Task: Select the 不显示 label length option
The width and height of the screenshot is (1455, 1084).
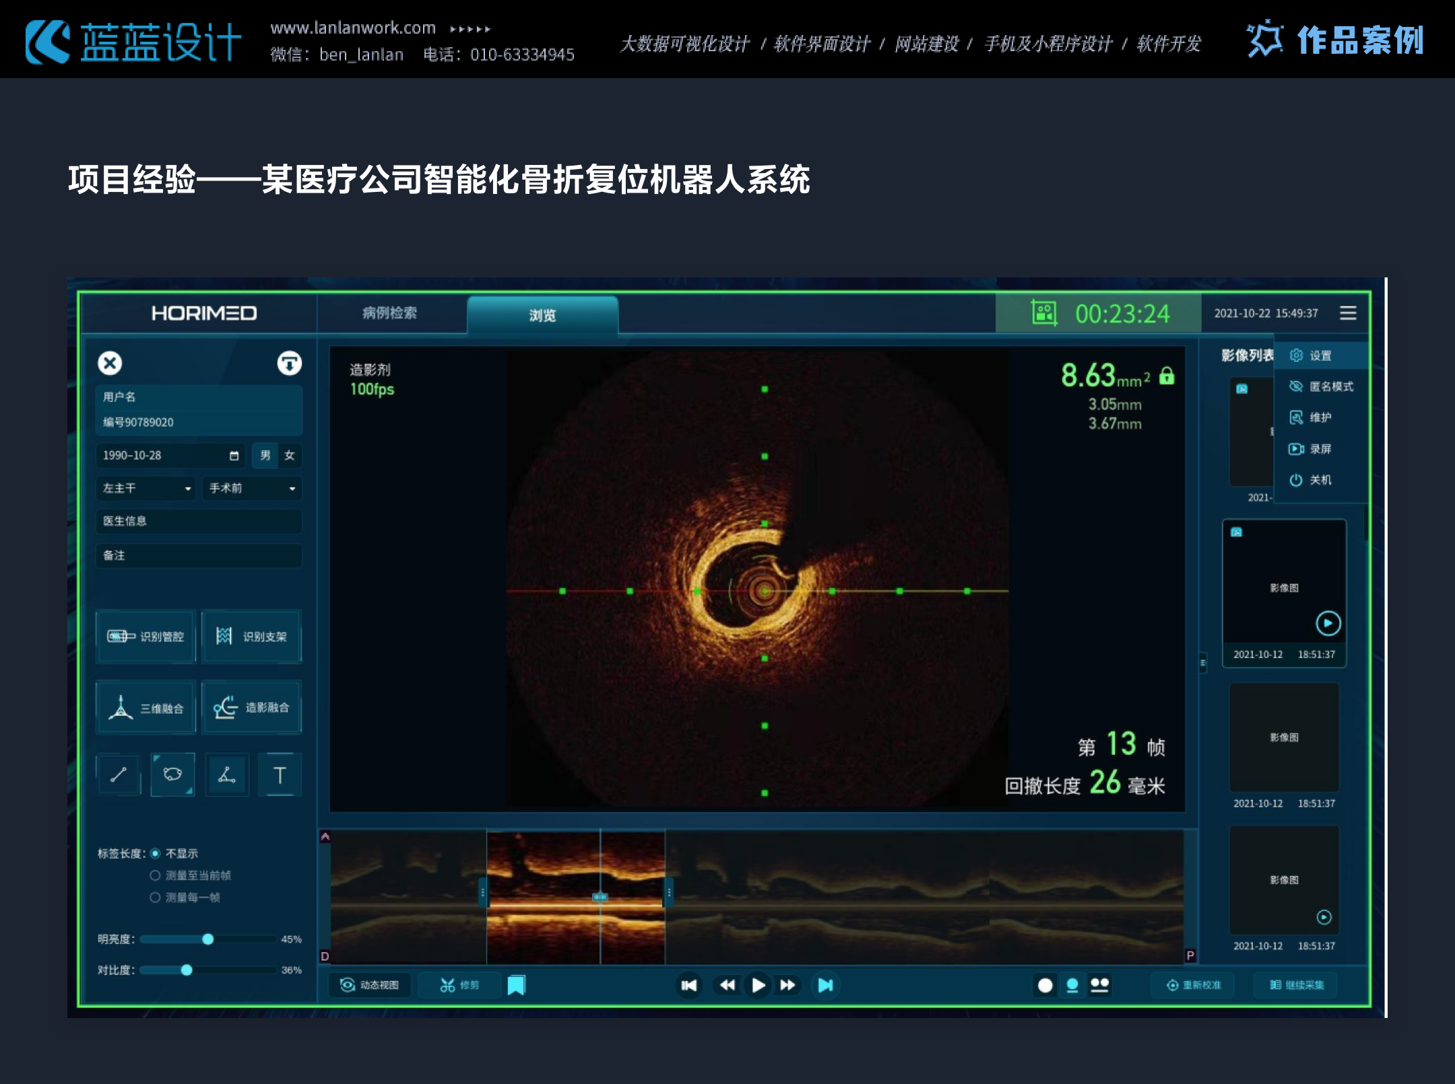Action: coord(156,853)
